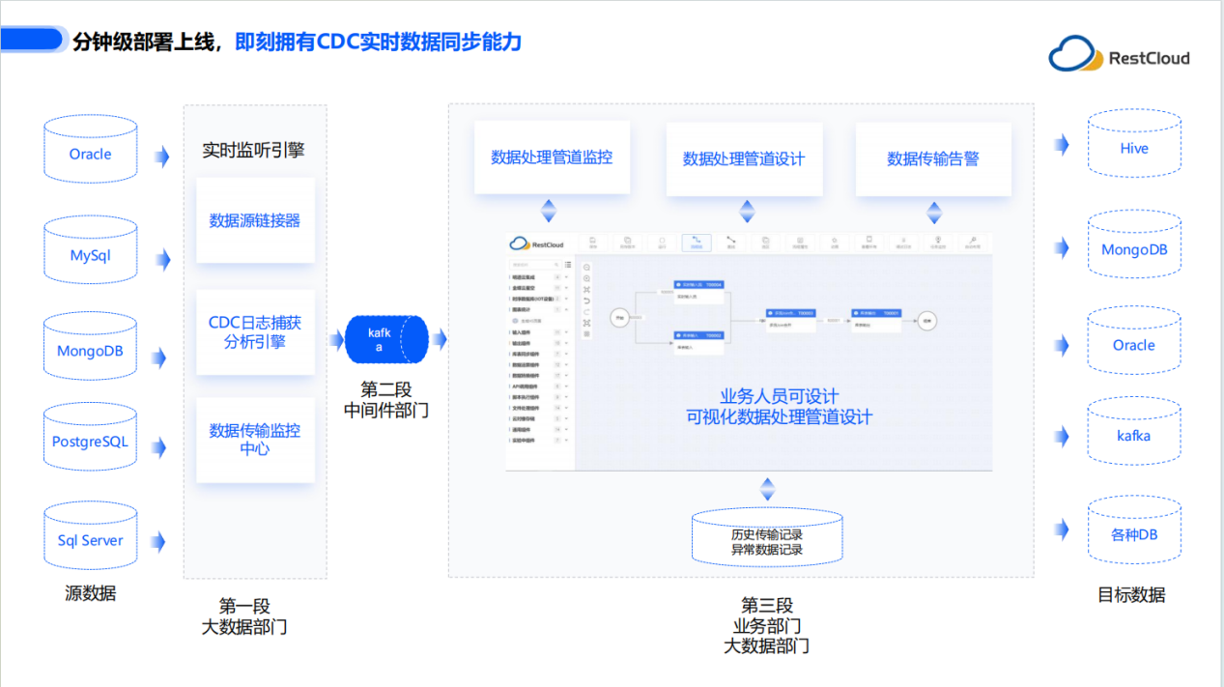Image resolution: width=1224 pixels, height=687 pixels.
Task: Click the 数据处理管道监控 box
Action: pos(551,157)
